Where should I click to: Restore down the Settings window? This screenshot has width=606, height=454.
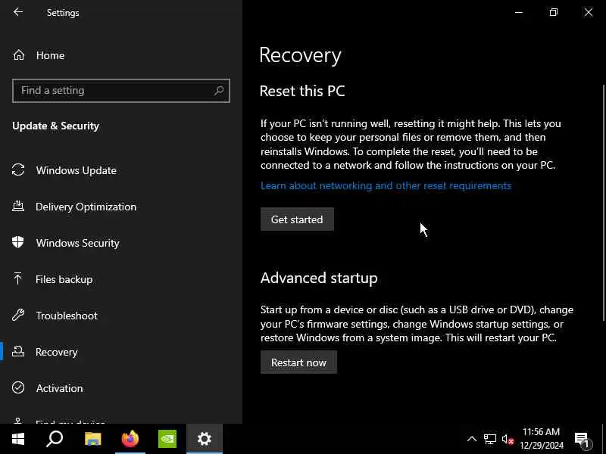tap(554, 12)
